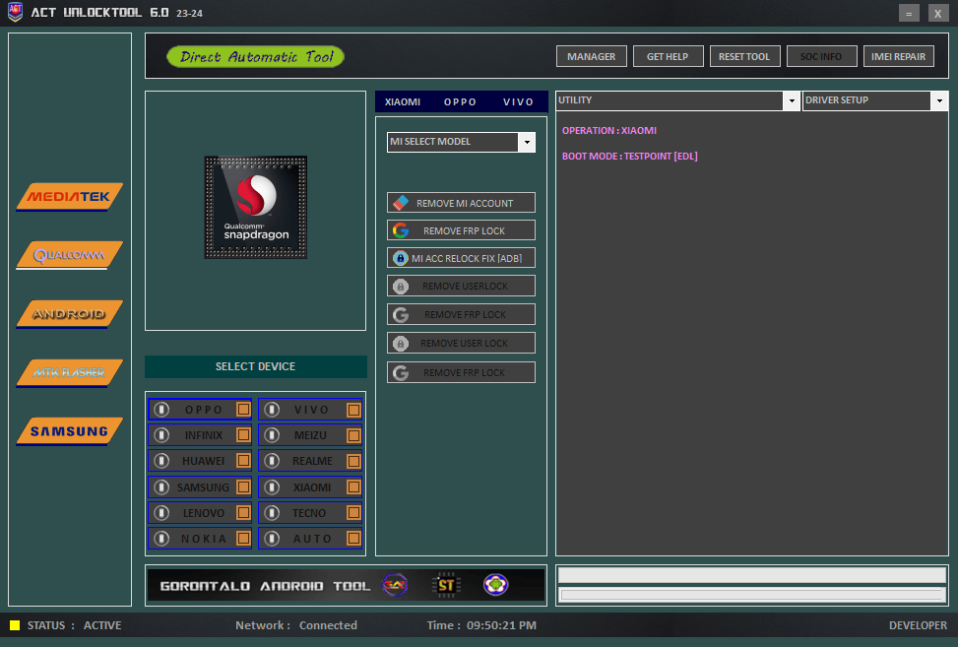The image size is (958, 647).
Task: Toggle the OPPO device checkbox
Action: (243, 410)
